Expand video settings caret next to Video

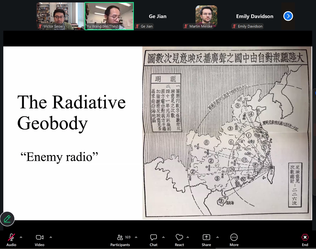tap(51, 237)
